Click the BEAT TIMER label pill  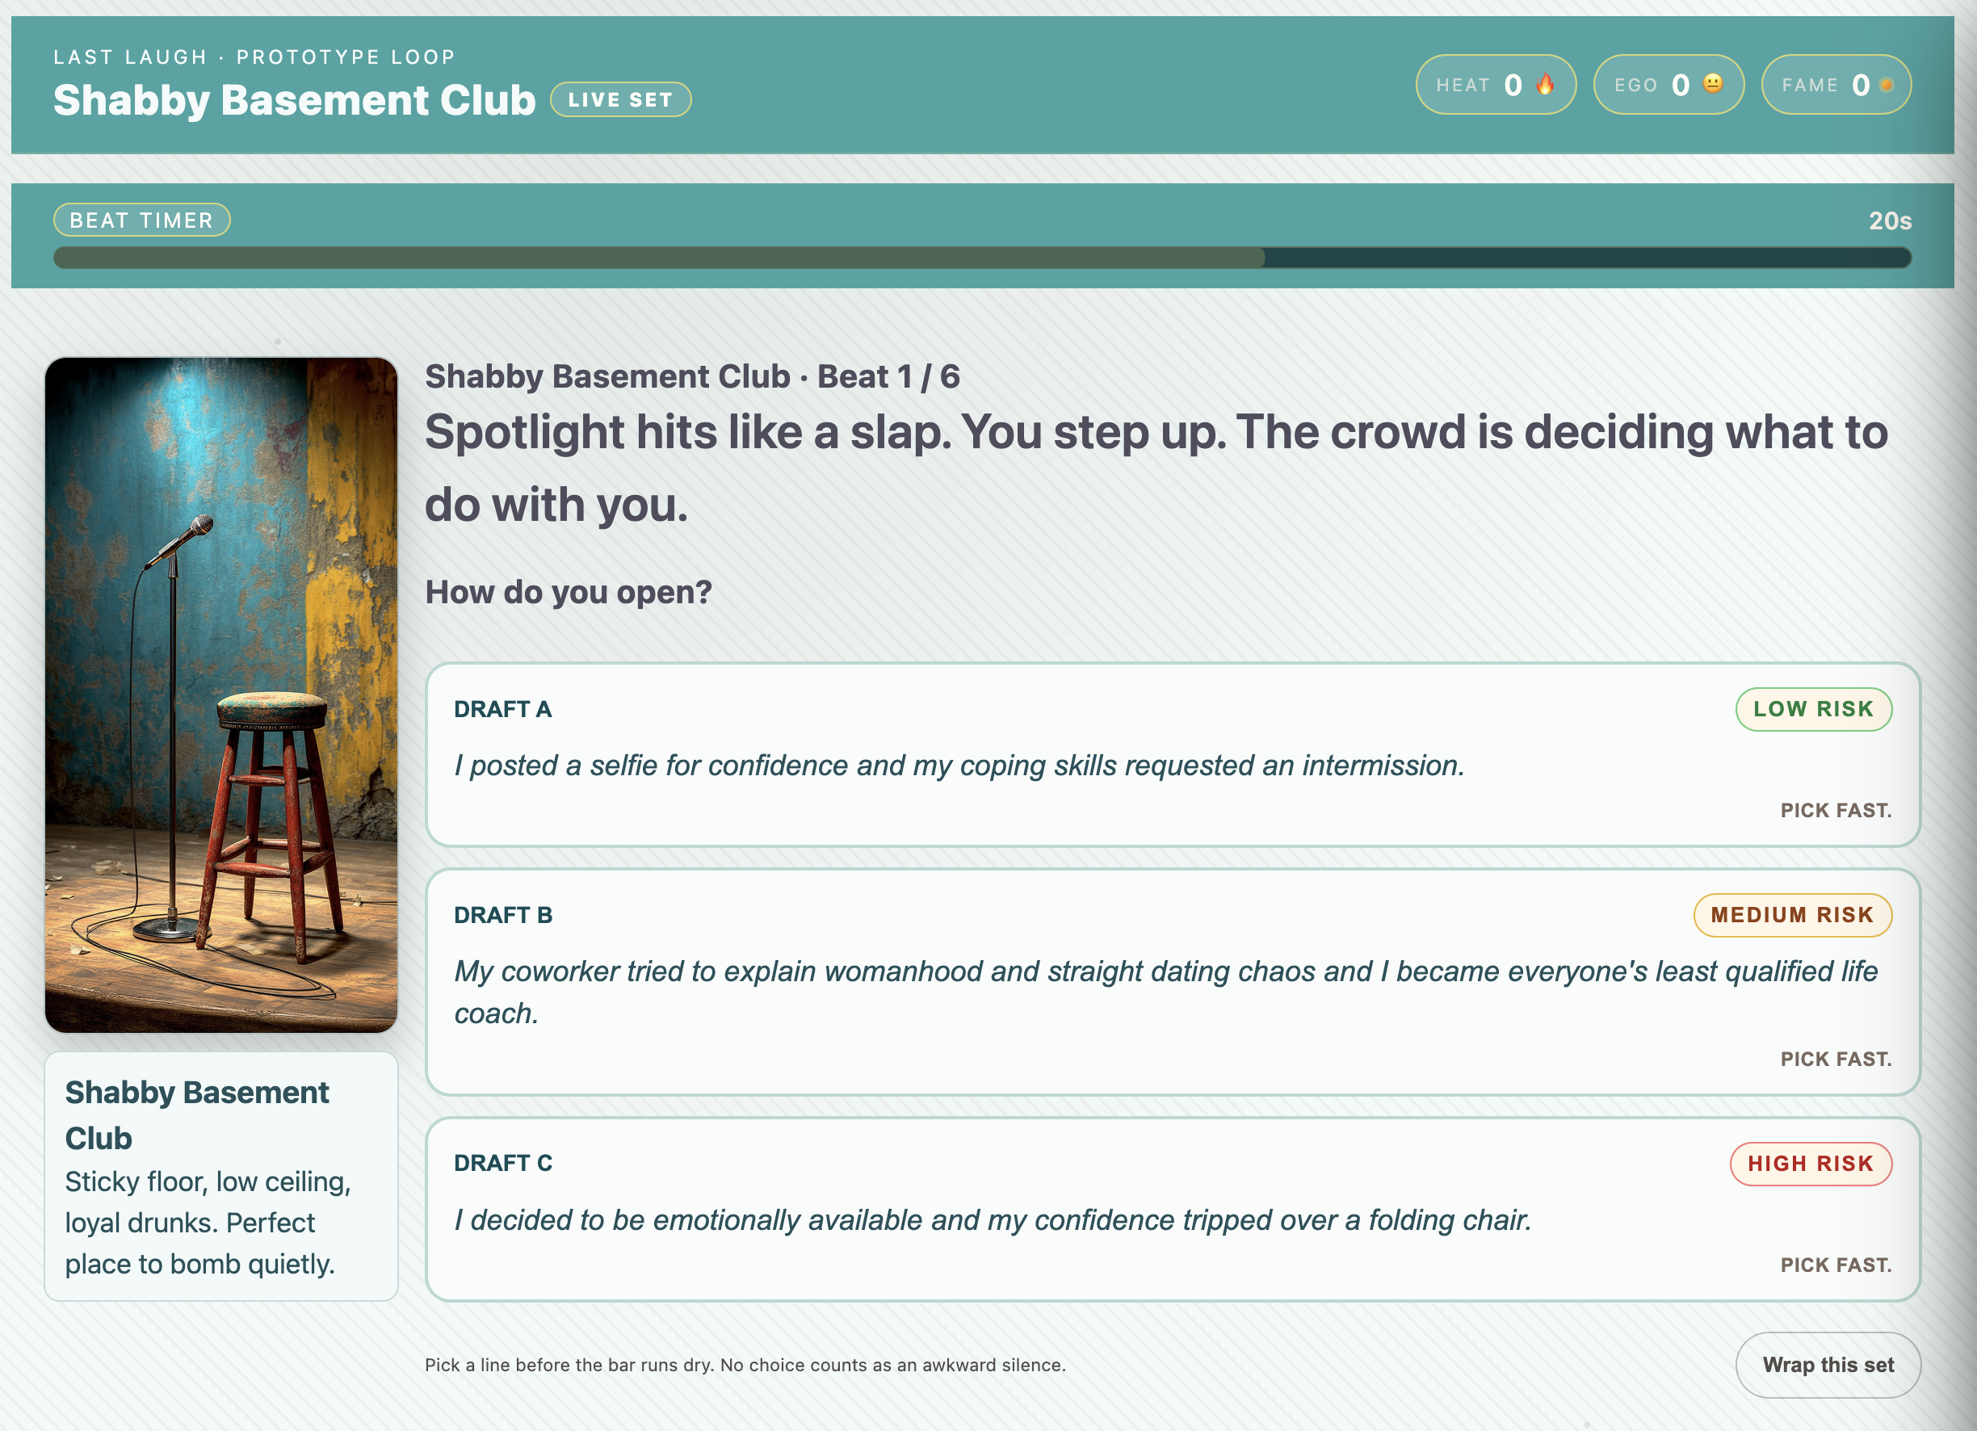(x=142, y=220)
